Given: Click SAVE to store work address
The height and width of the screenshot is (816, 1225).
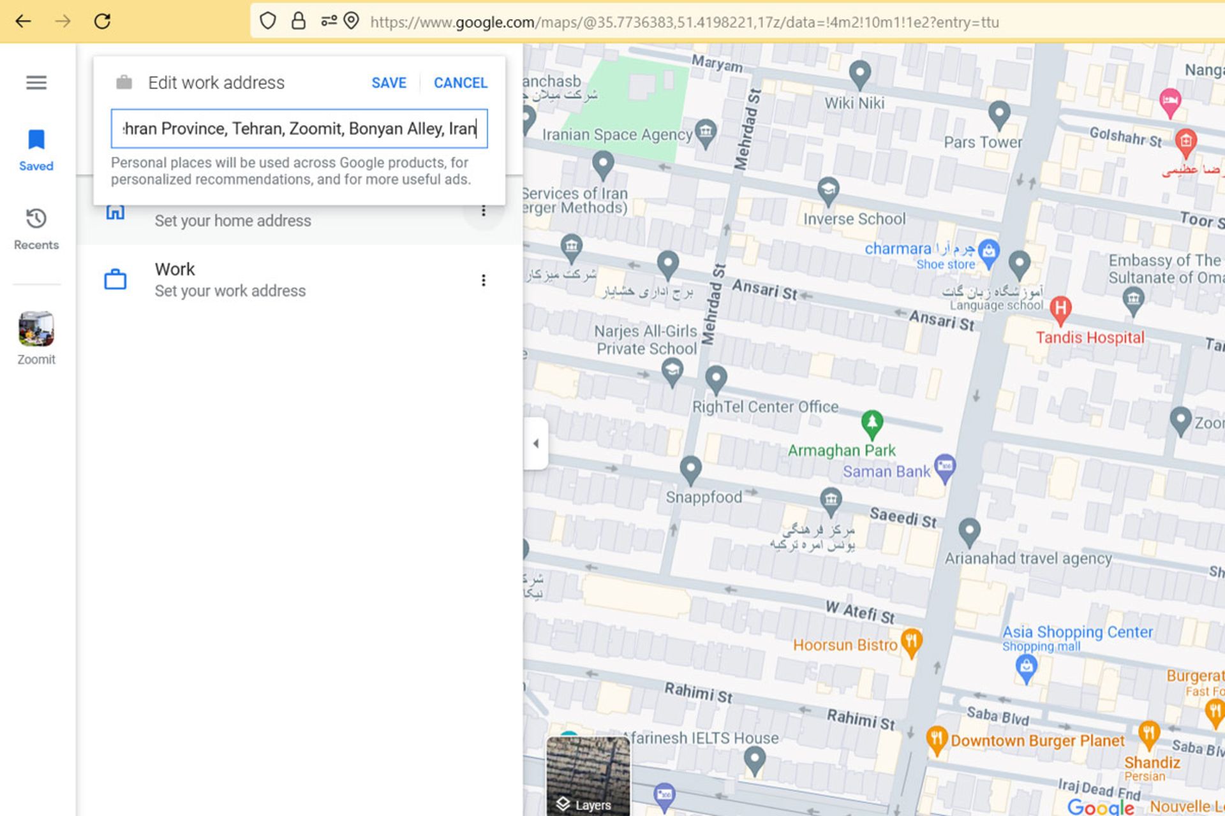Looking at the screenshot, I should point(389,83).
